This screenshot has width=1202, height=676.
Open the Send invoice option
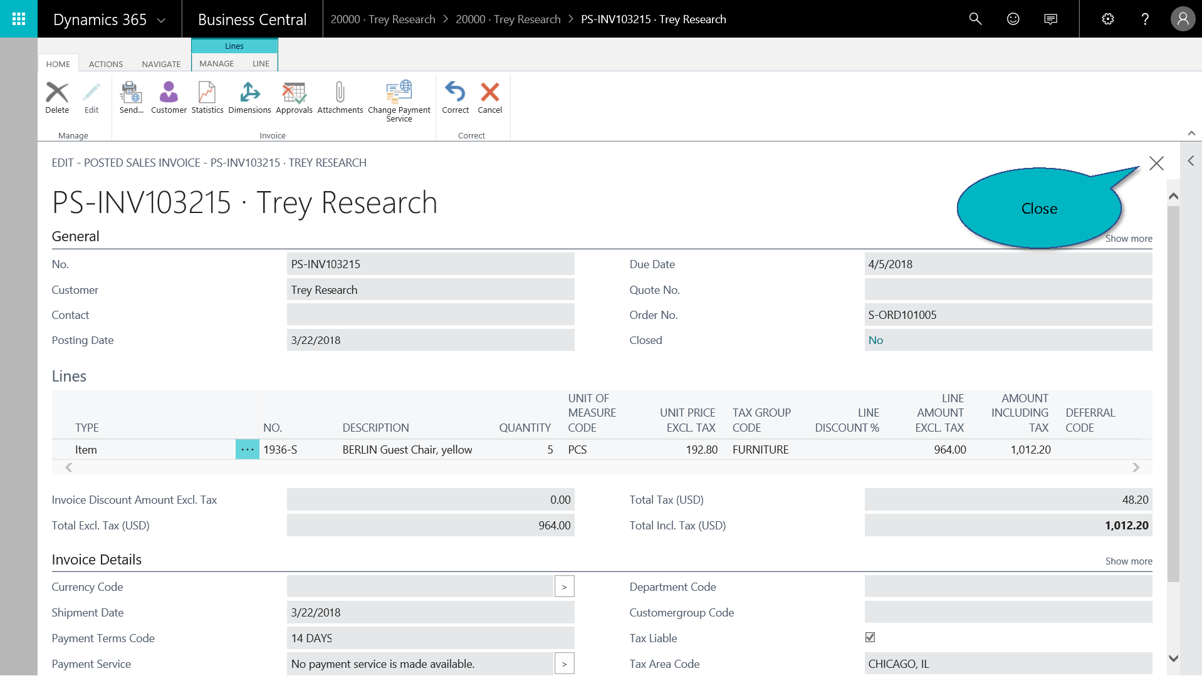pyautogui.click(x=131, y=97)
